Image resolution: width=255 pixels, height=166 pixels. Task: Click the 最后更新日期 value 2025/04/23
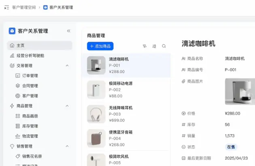click(236, 158)
